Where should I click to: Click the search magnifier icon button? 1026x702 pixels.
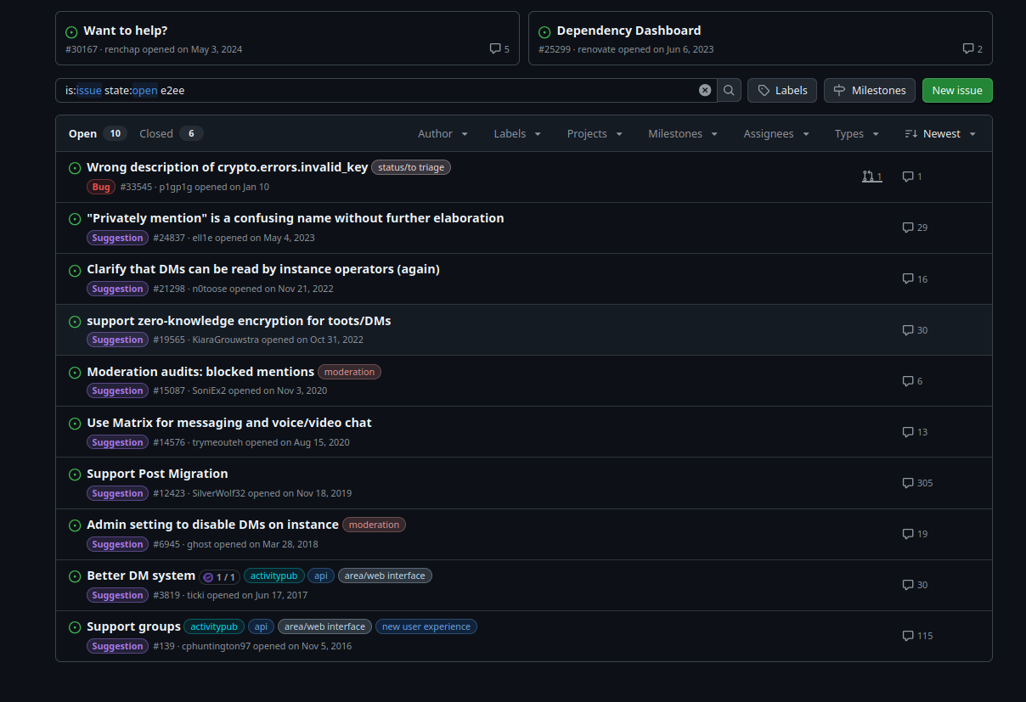coord(729,90)
